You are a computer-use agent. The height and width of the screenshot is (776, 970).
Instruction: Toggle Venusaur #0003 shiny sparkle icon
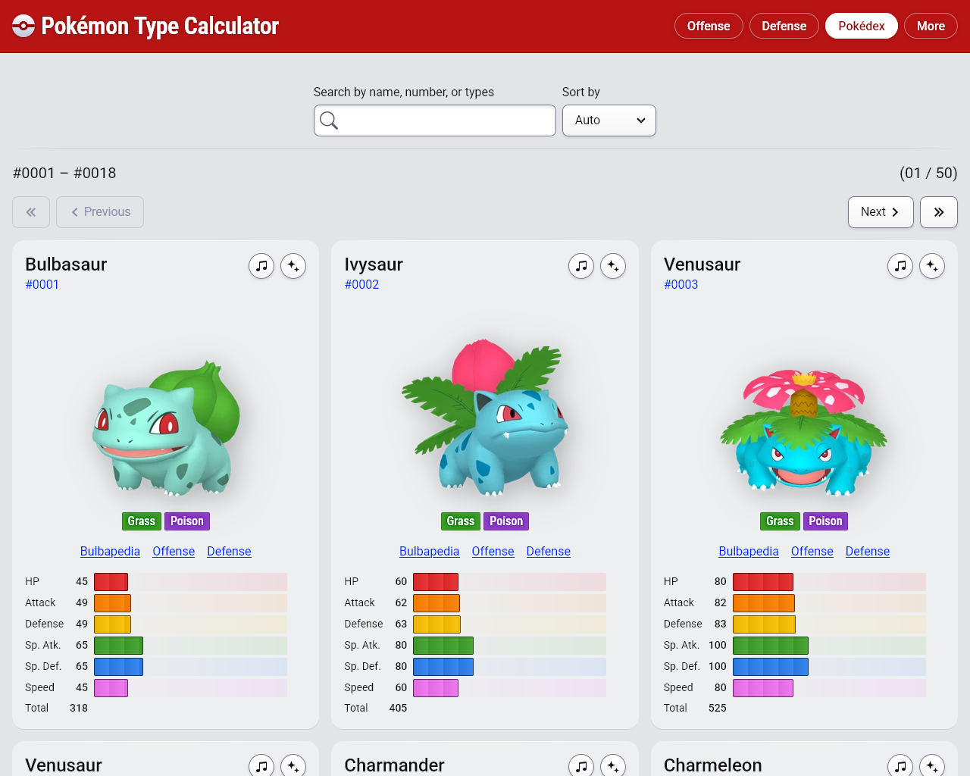932,266
